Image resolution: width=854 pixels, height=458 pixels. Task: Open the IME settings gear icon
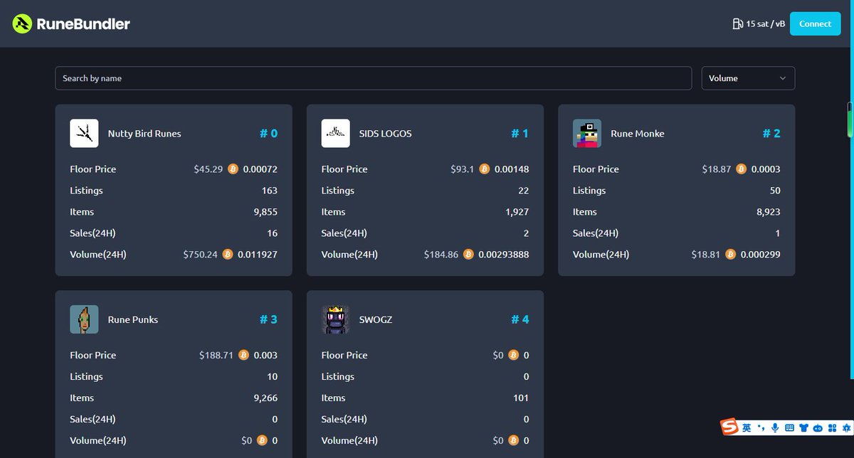click(846, 428)
